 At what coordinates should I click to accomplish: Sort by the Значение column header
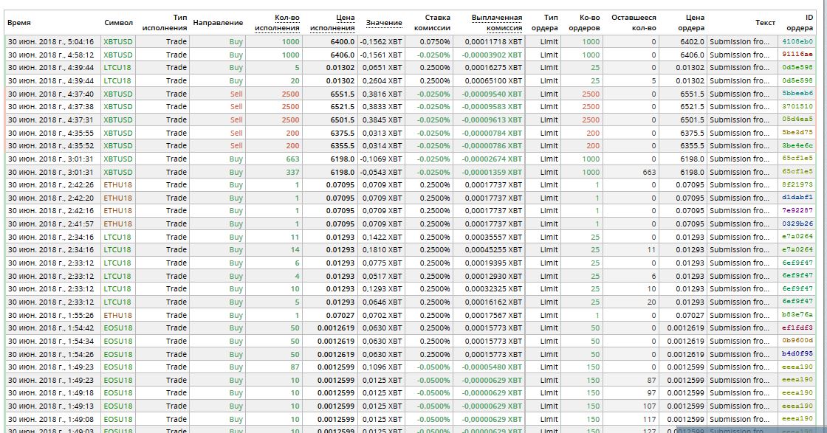click(x=384, y=23)
